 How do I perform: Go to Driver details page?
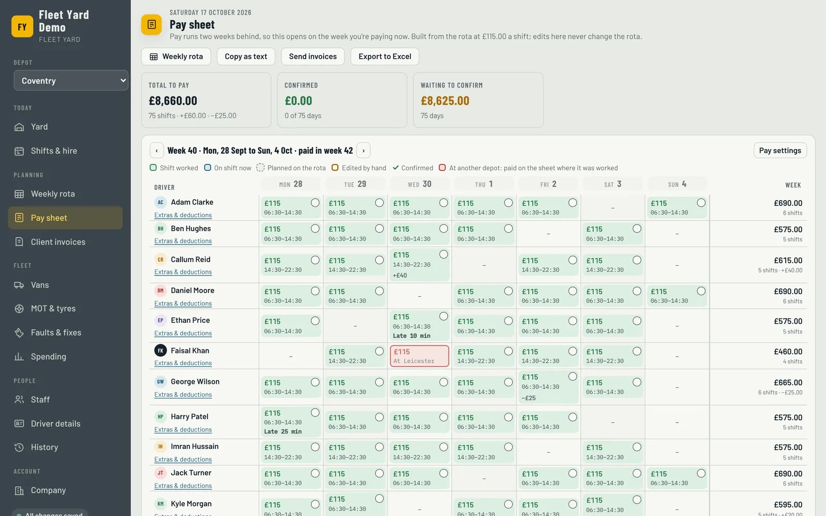coord(66,424)
